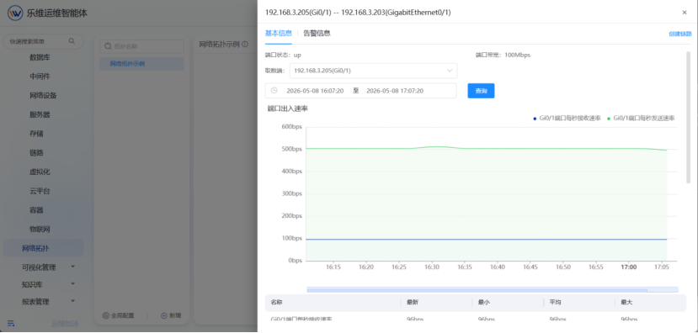
Task: Select the 基本信息 tab
Action: click(x=279, y=34)
